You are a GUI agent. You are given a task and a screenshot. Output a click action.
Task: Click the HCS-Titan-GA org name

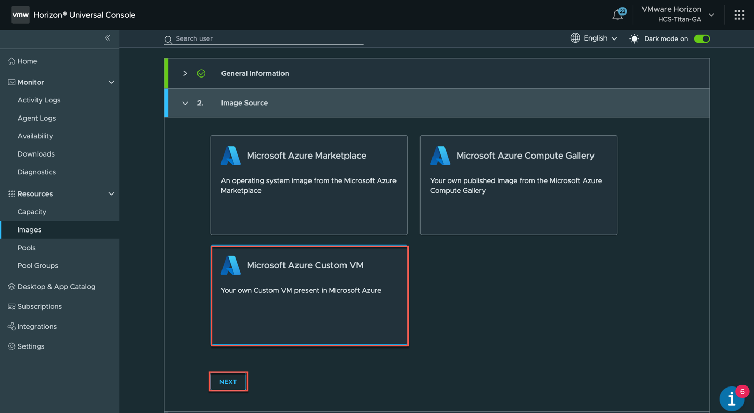pyautogui.click(x=679, y=20)
